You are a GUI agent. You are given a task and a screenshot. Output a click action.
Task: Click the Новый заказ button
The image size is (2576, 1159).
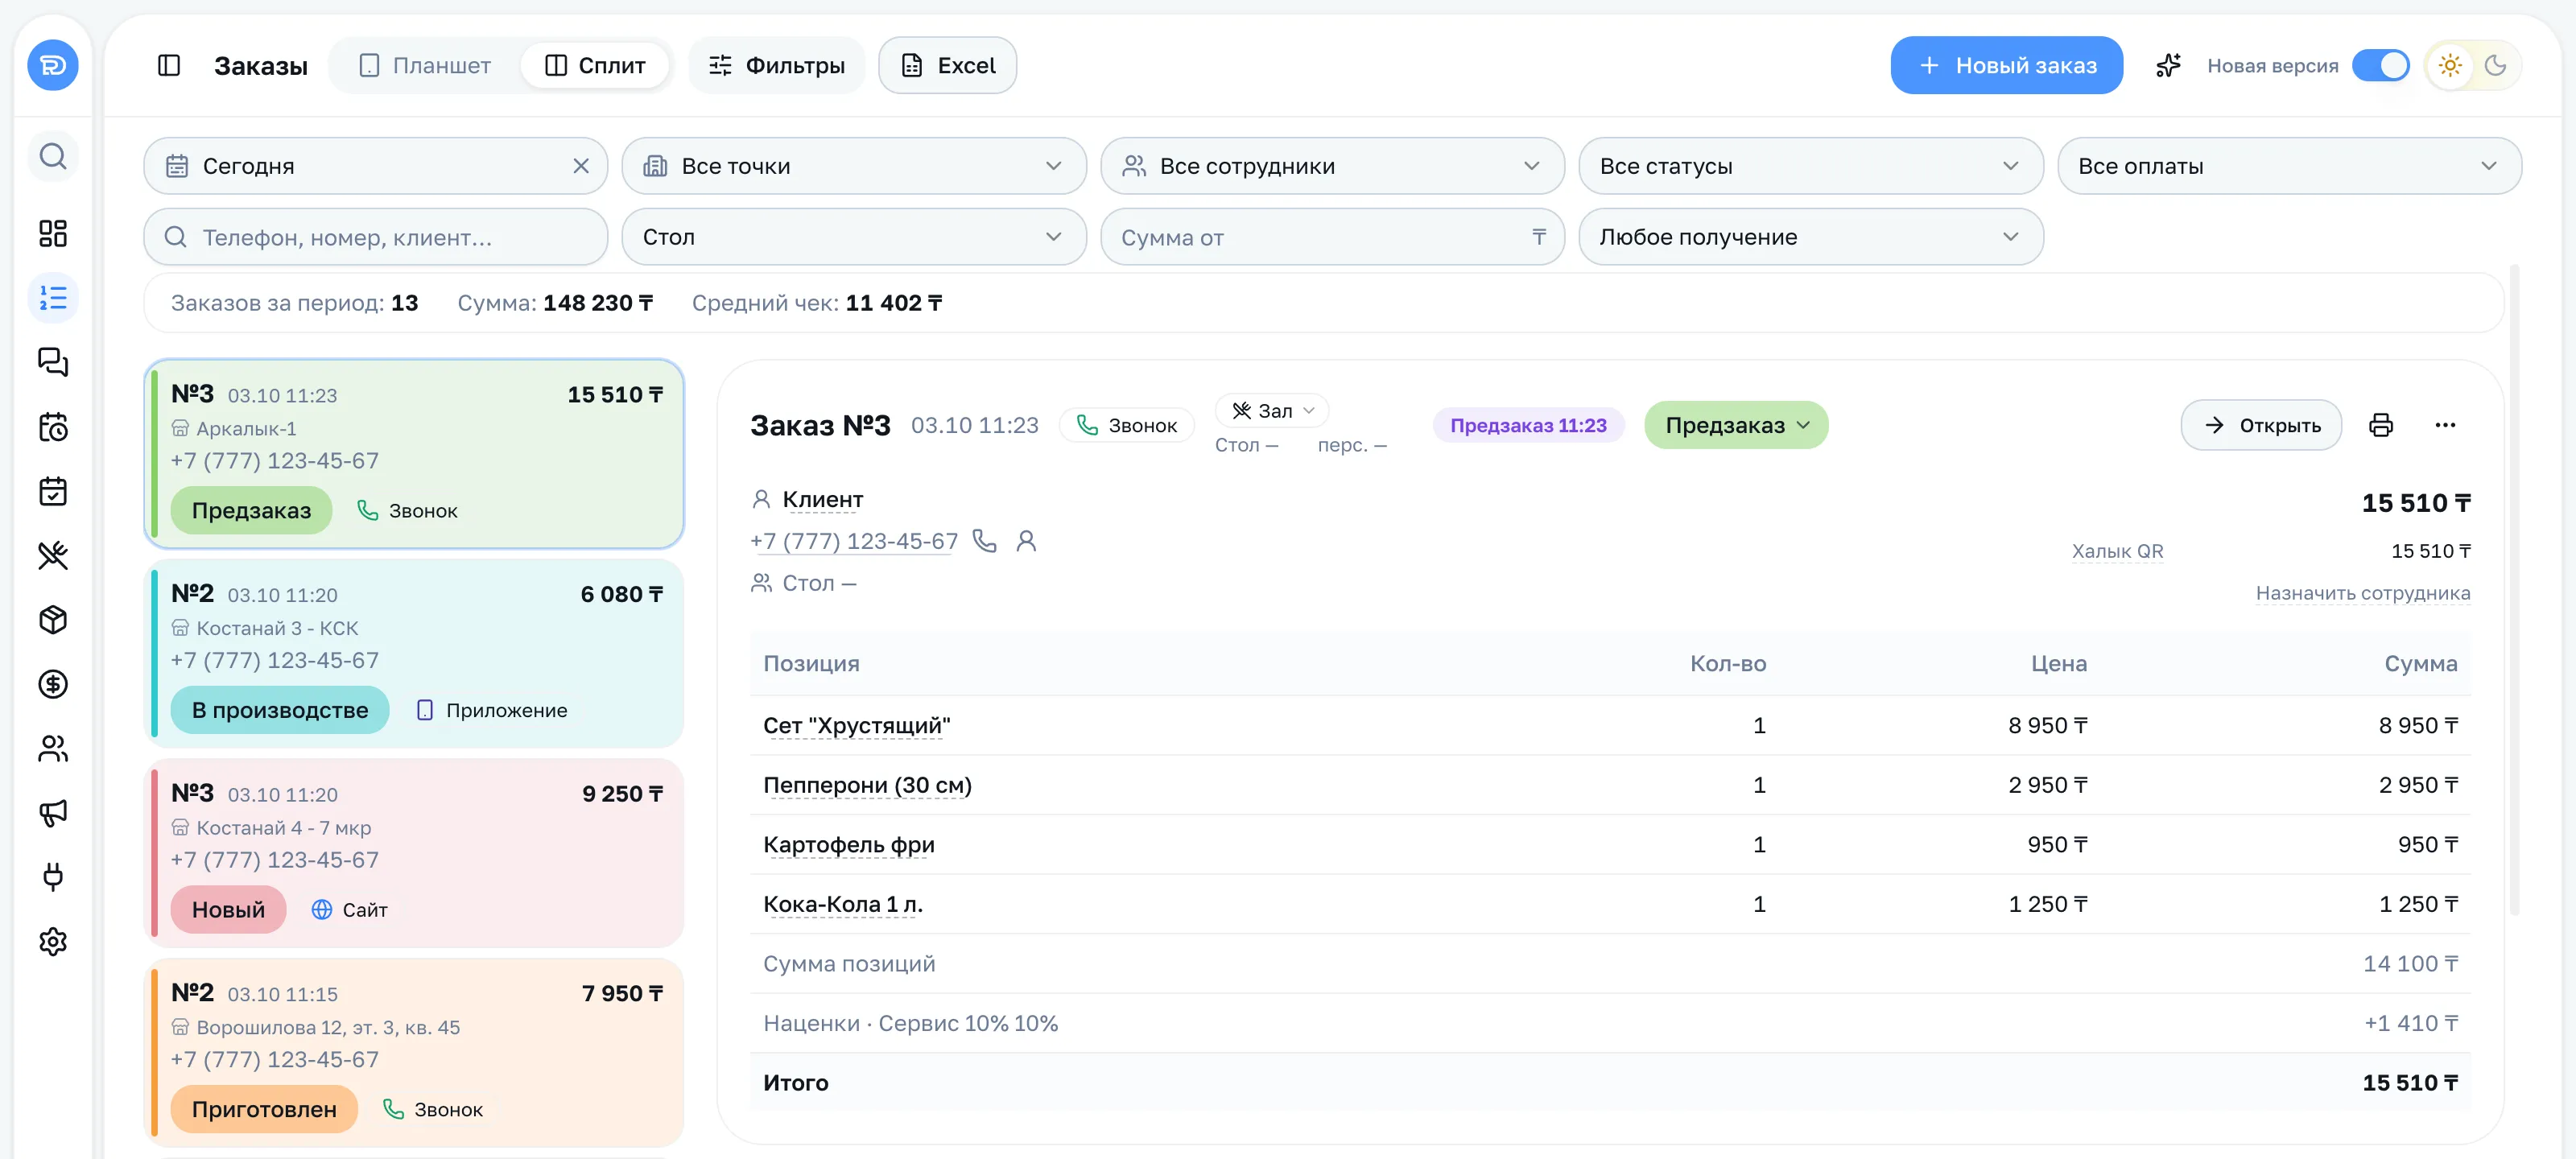point(2006,65)
